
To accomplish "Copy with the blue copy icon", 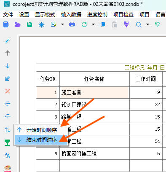I will pos(103,24).
